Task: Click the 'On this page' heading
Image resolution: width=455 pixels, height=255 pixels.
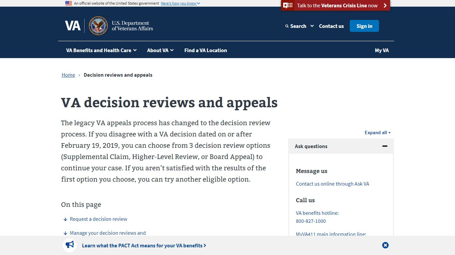Action: pos(81,205)
